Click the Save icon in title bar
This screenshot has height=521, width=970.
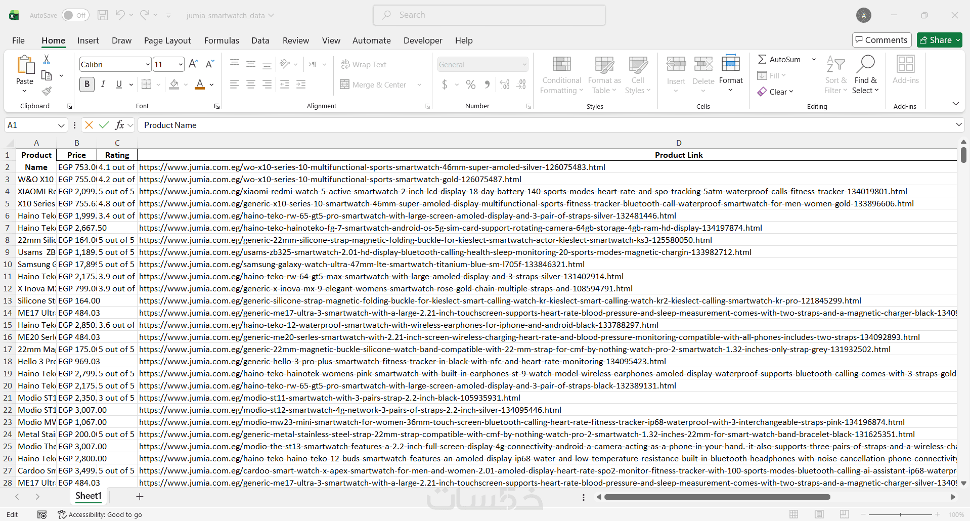click(x=103, y=15)
